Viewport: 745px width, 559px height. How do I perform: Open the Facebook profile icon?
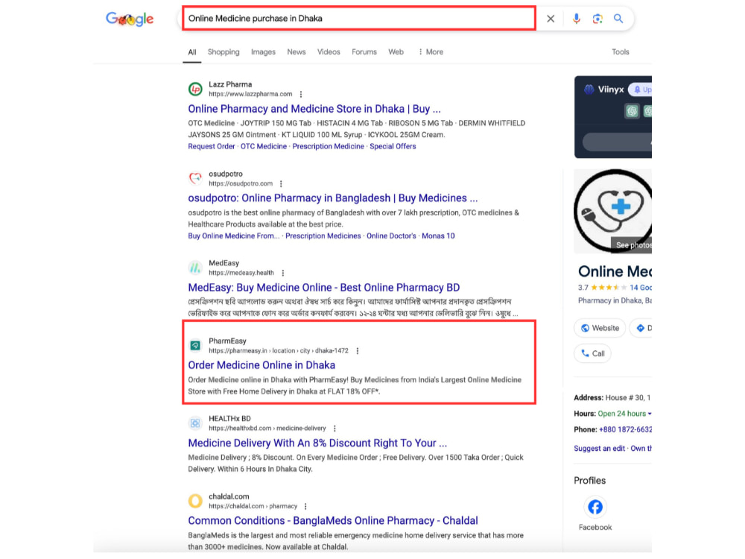coord(595,507)
